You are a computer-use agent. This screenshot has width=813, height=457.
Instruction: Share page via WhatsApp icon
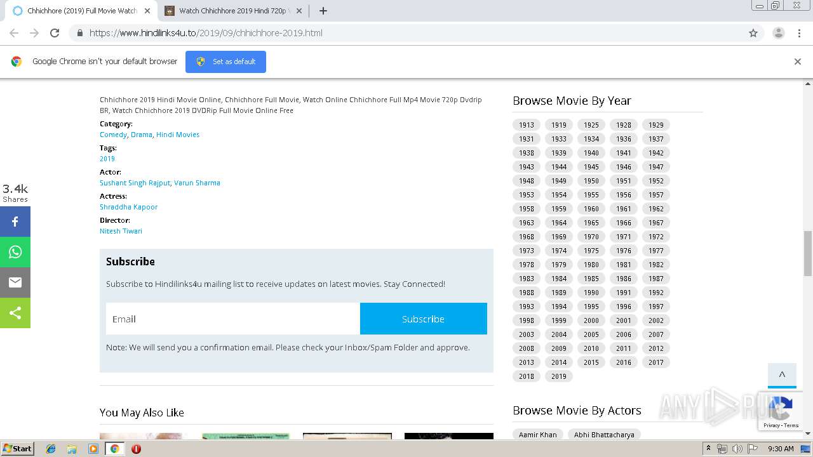(x=15, y=252)
